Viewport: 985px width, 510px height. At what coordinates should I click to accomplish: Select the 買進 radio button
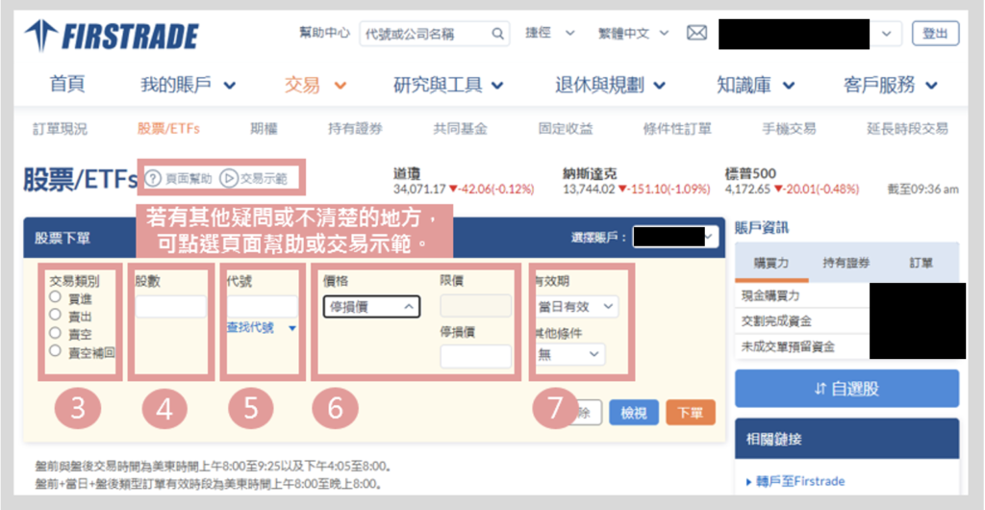tap(55, 295)
